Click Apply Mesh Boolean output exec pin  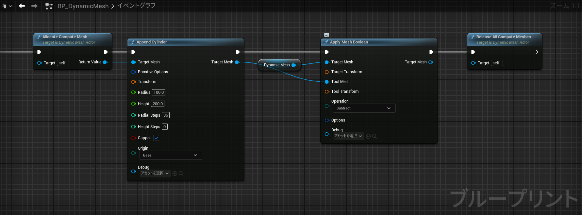(x=431, y=52)
